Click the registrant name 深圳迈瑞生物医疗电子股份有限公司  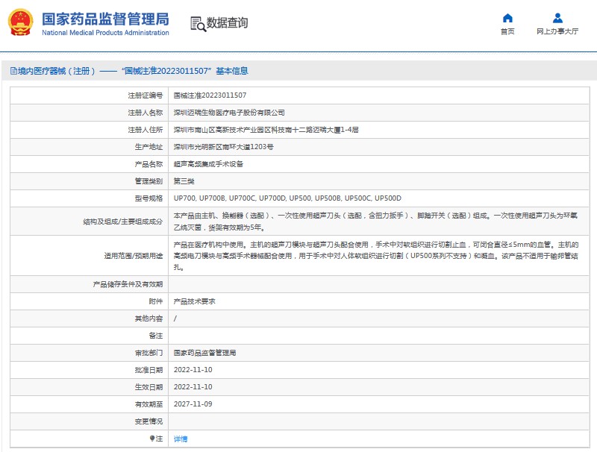click(x=229, y=113)
